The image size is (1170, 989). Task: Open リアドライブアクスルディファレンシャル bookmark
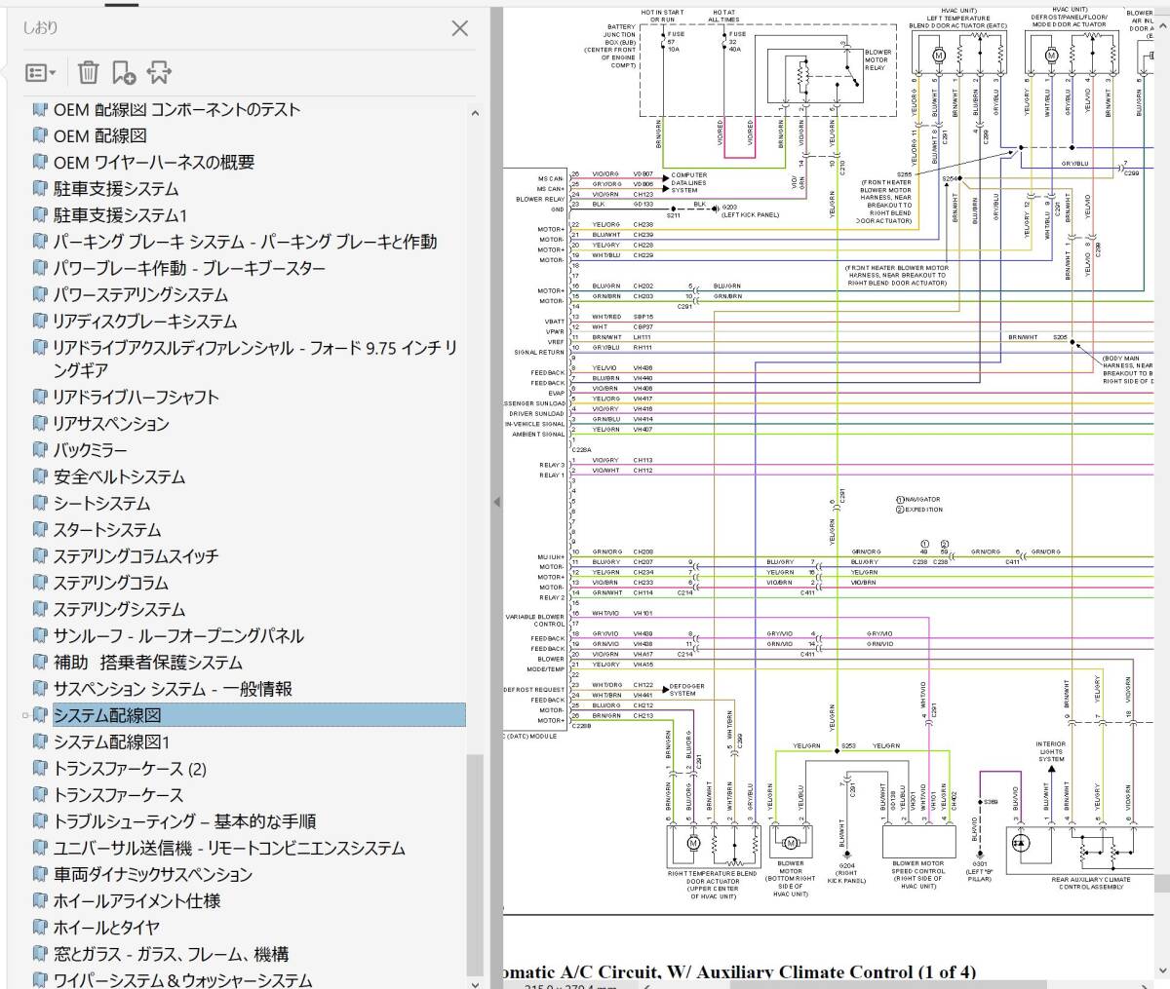point(255,359)
